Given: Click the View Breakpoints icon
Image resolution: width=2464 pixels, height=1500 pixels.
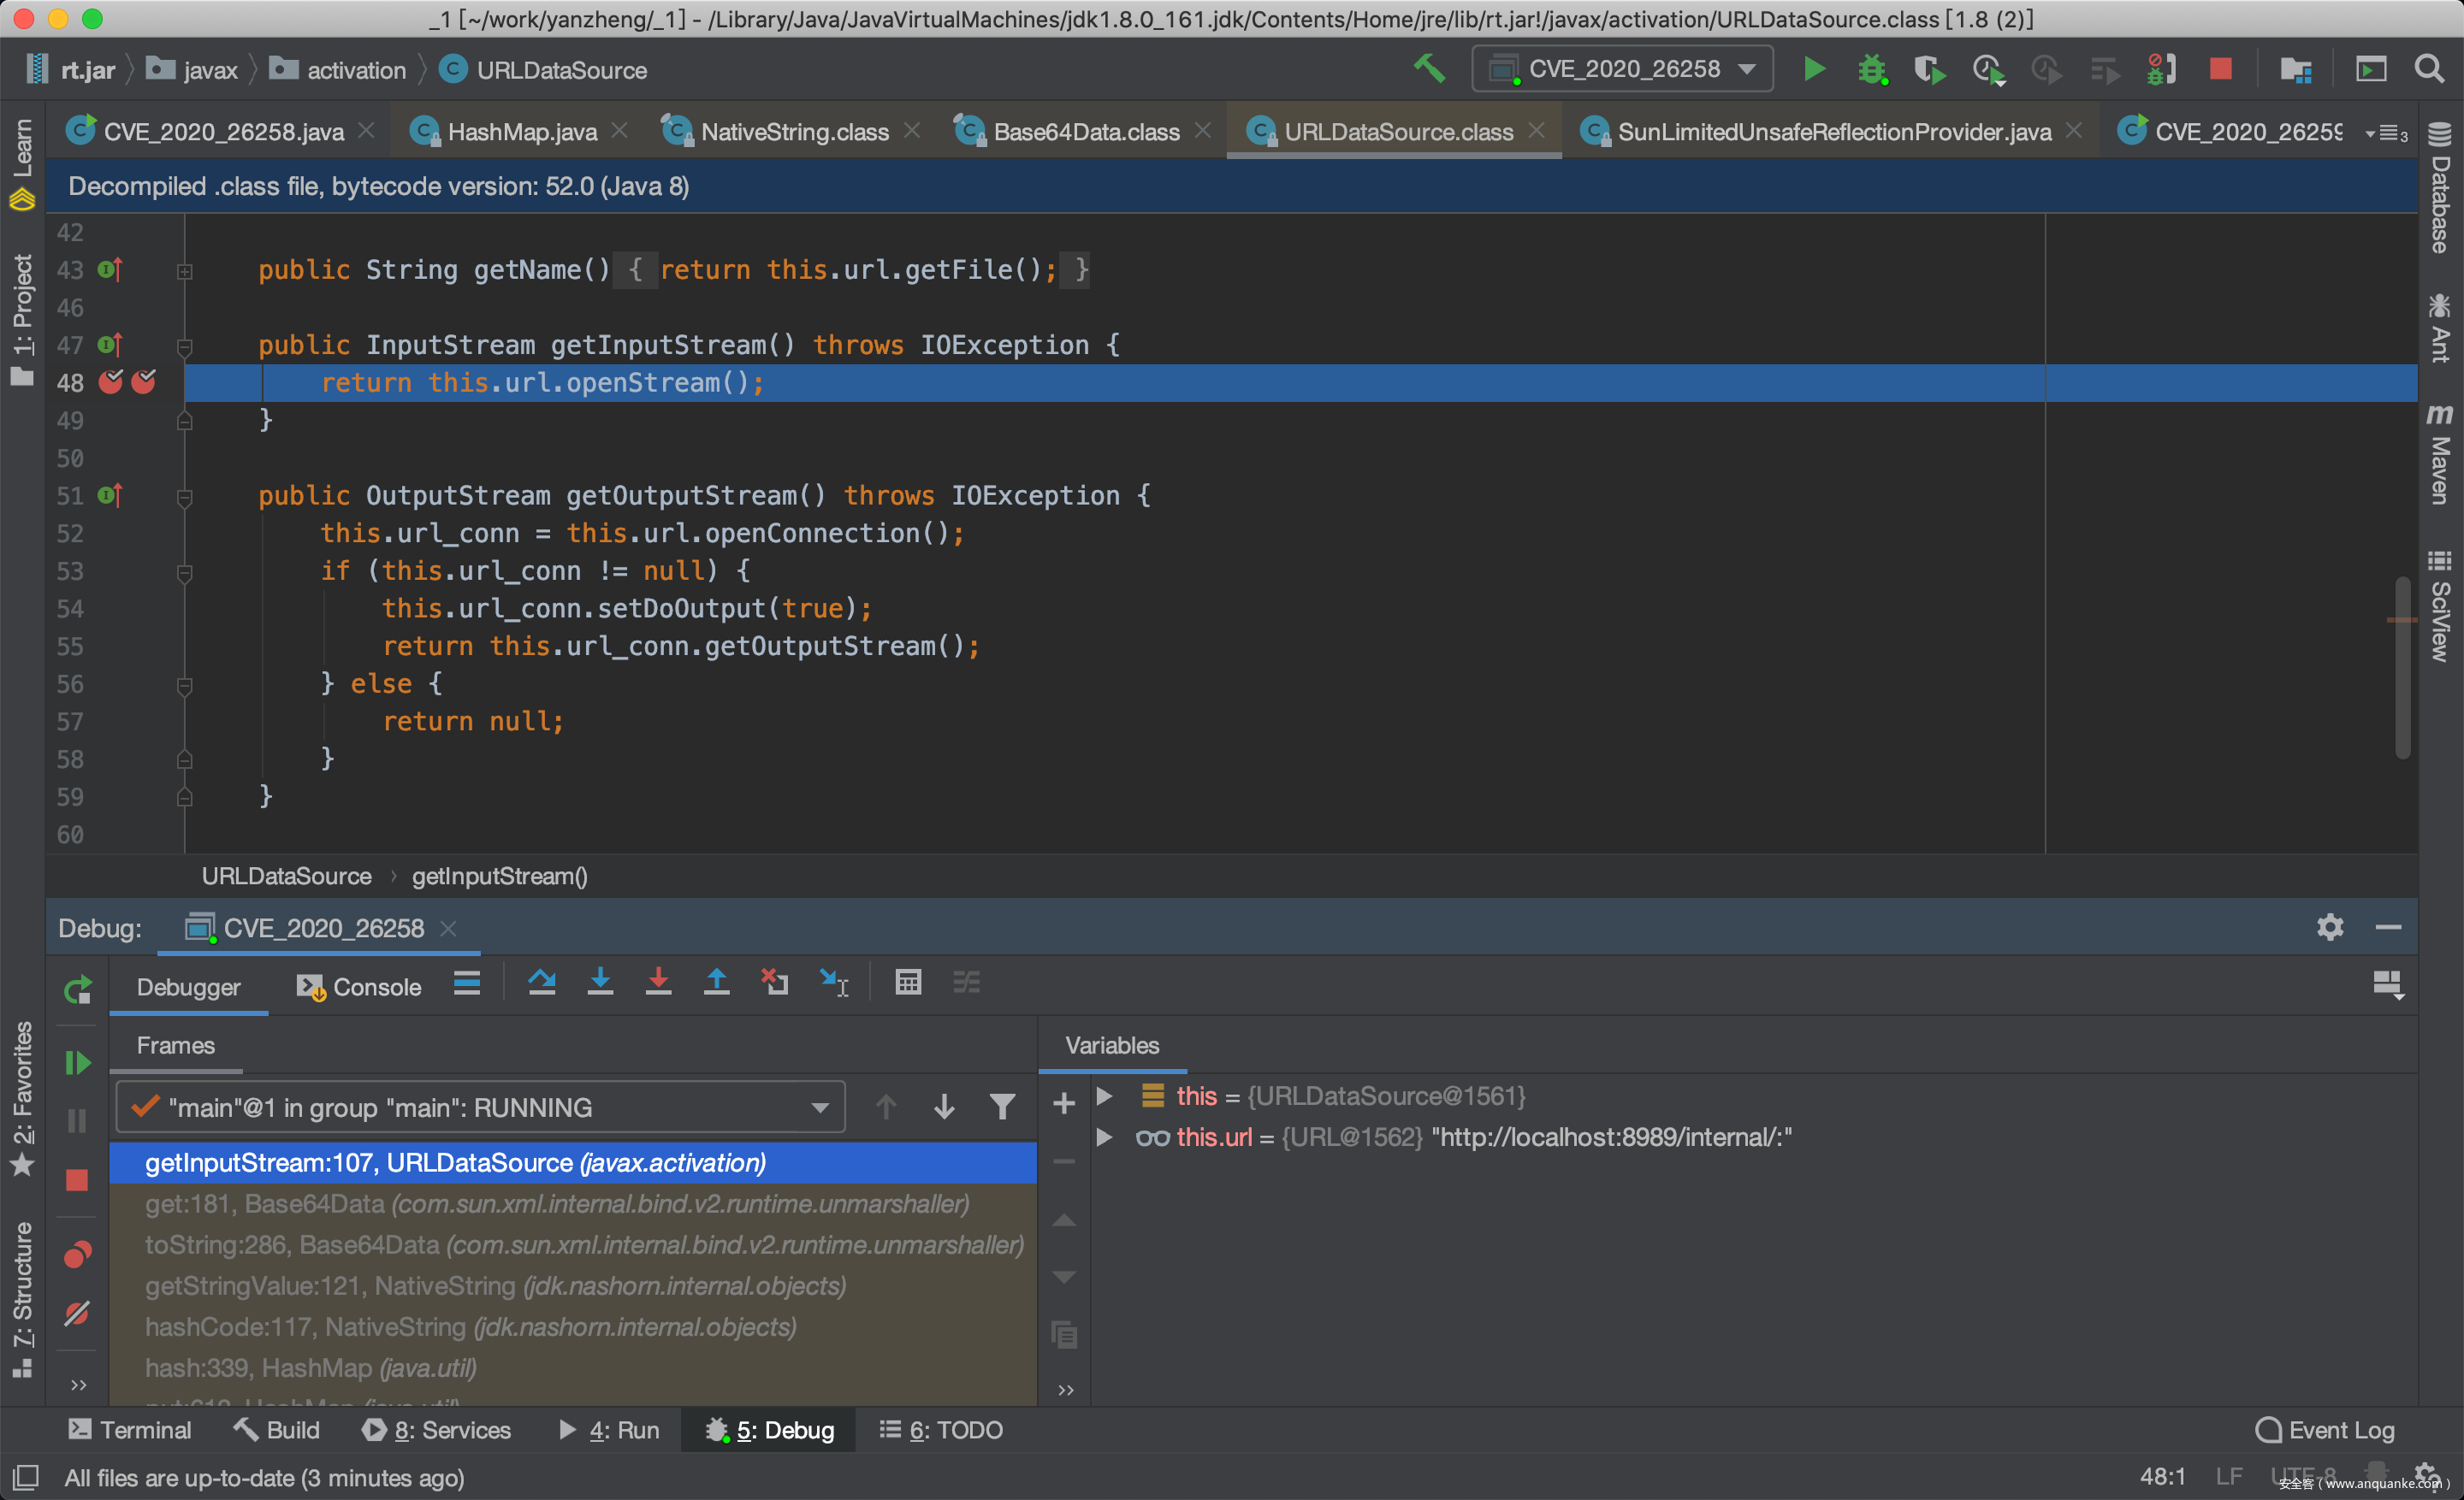Looking at the screenshot, I should pyautogui.click(x=77, y=1253).
